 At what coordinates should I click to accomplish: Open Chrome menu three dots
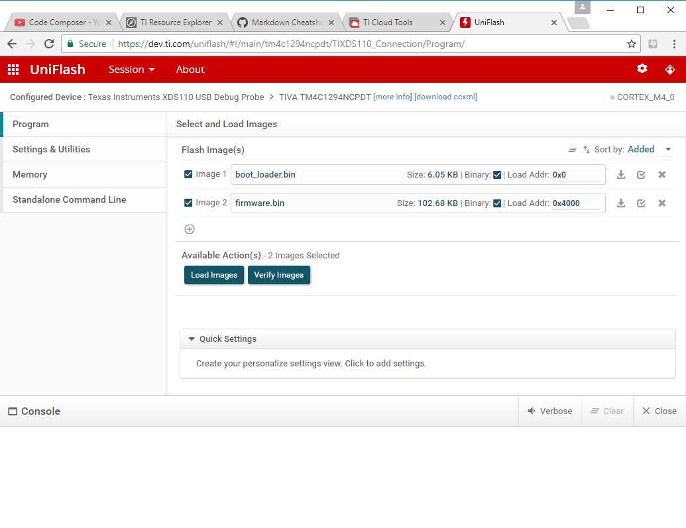[x=674, y=44]
